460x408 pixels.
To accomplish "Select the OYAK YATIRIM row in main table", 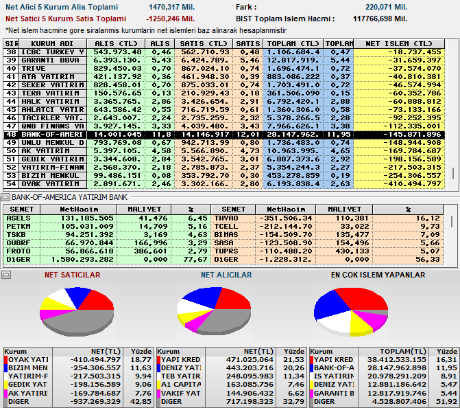I will [x=224, y=183].
